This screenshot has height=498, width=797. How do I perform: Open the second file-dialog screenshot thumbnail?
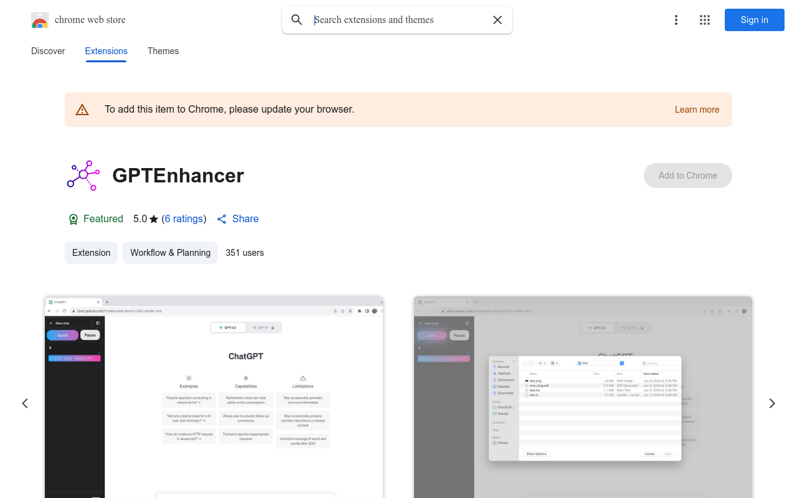point(583,397)
